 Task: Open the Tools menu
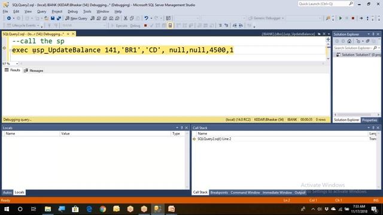(x=87, y=11)
